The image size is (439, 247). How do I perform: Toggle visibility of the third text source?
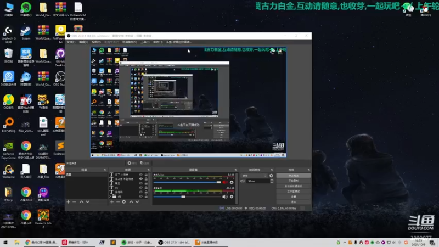[x=141, y=183]
